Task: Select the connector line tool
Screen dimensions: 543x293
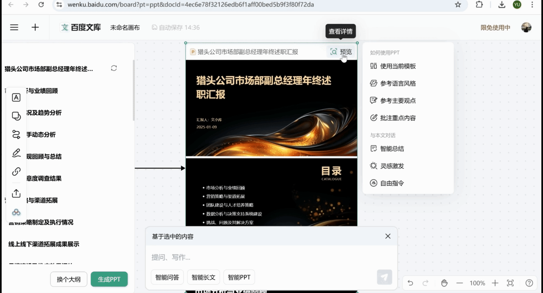Action: point(16,134)
